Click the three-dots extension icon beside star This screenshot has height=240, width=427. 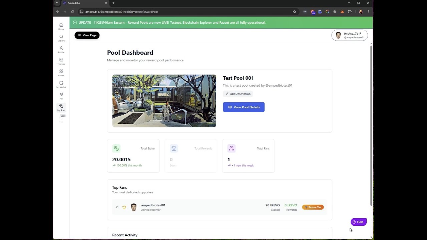tap(305, 12)
